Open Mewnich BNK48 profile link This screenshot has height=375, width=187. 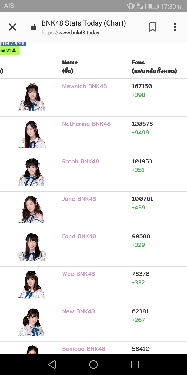click(x=84, y=86)
